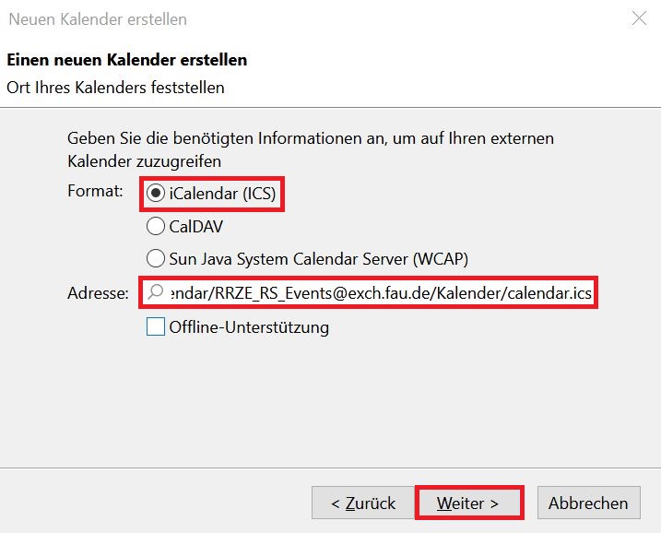
Task: Cancel the wizard via Abbrechen
Action: pos(588,503)
